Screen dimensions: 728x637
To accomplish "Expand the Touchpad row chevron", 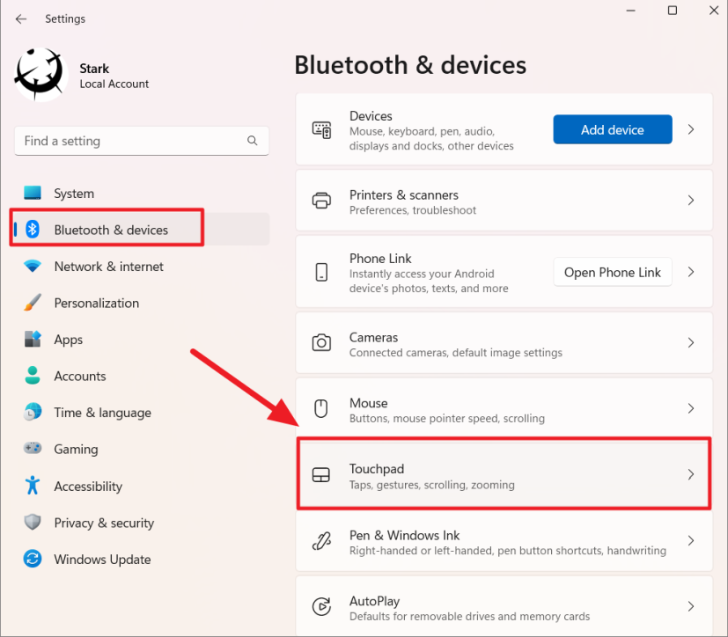I will (x=691, y=474).
